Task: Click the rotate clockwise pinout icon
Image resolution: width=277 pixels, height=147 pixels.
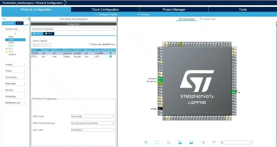Action: coord(180,142)
